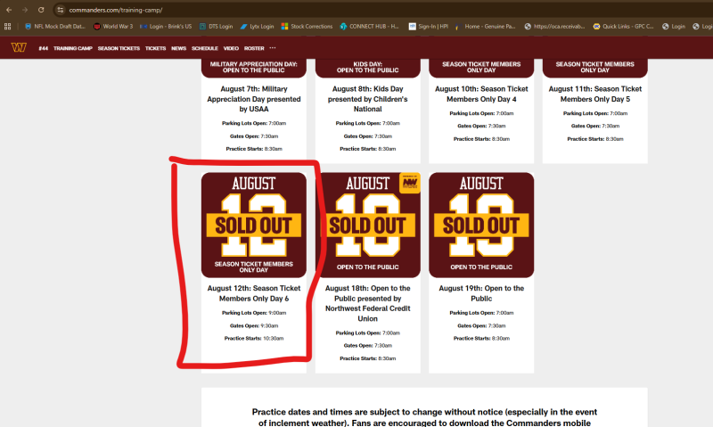The width and height of the screenshot is (713, 427).
Task: Open Roster nav item
Action: coord(254,48)
